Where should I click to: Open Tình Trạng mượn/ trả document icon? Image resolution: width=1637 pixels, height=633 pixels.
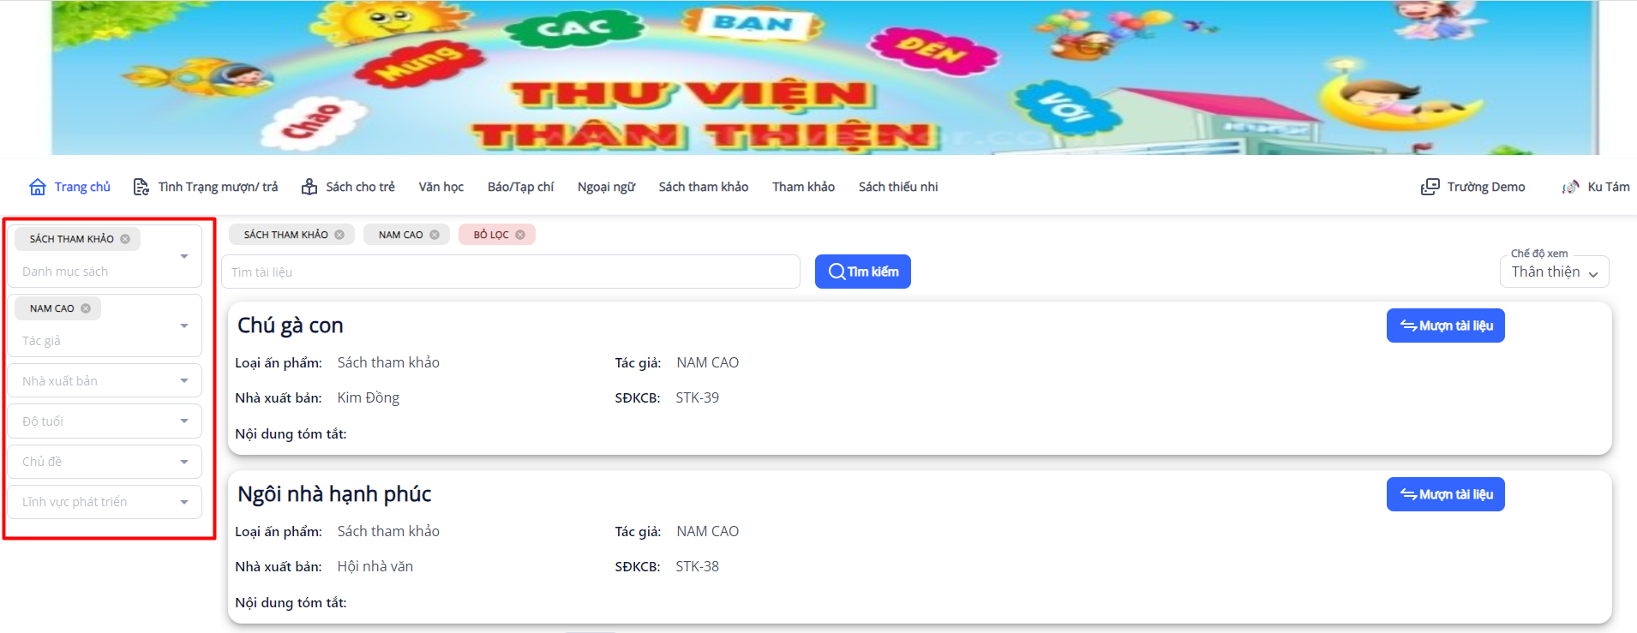tap(141, 187)
